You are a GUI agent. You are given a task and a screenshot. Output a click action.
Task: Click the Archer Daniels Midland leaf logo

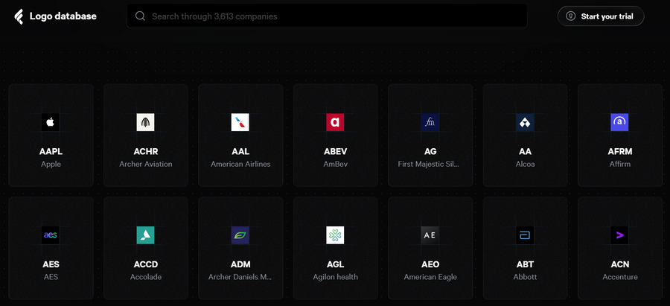[240, 235]
